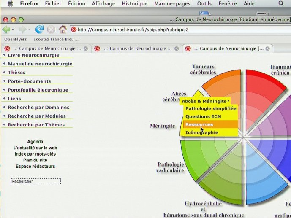
Task: Select the third Campus de Neurochirurgie tab
Action: coord(228,49)
